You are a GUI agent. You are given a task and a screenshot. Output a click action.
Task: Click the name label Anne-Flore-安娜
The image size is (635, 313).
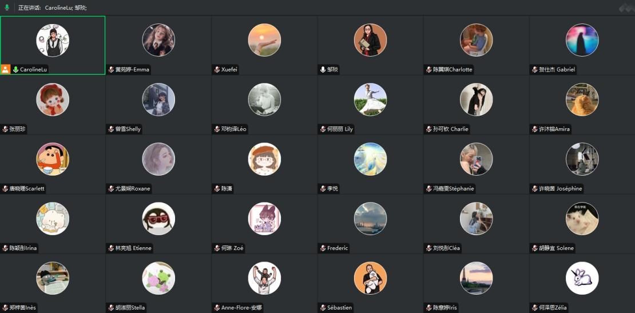[241, 308]
